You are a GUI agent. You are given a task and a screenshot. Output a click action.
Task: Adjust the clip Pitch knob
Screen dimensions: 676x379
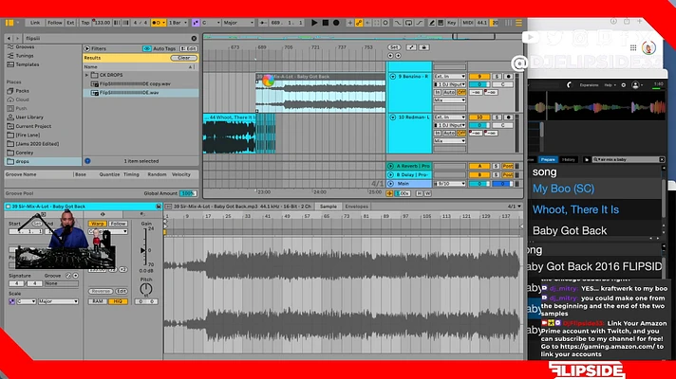pyautogui.click(x=146, y=289)
